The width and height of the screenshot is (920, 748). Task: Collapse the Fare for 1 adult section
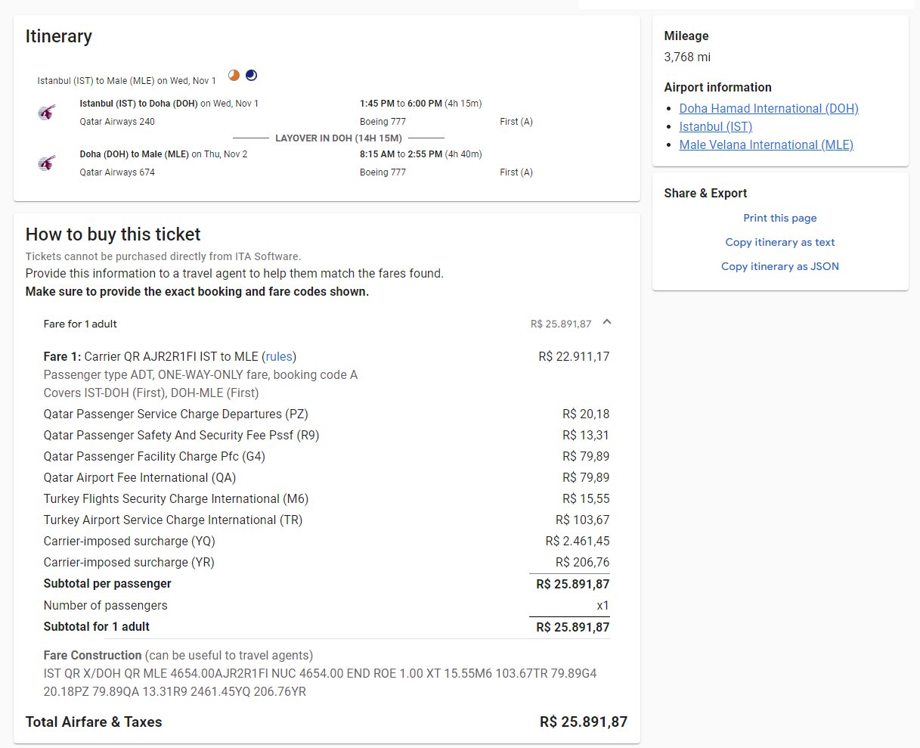607,323
